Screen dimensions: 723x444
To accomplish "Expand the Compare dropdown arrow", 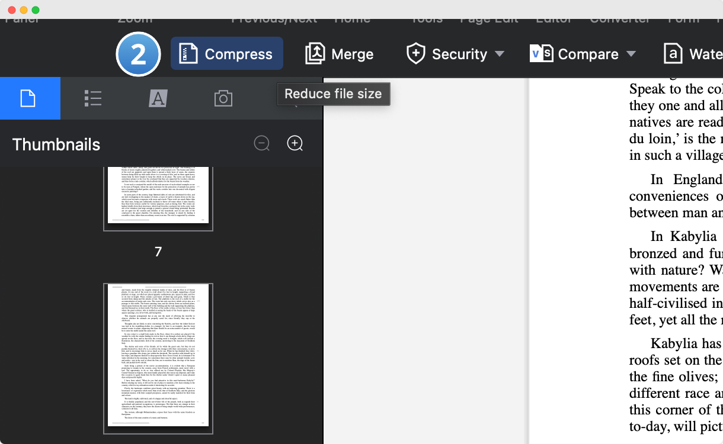I will [x=631, y=54].
